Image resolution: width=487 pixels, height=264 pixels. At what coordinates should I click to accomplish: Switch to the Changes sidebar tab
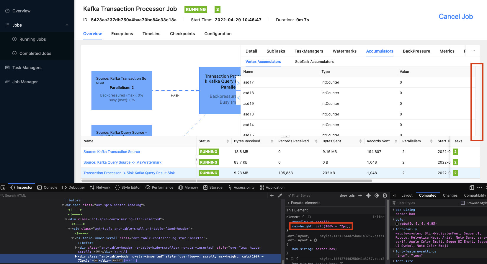pyautogui.click(x=450, y=195)
